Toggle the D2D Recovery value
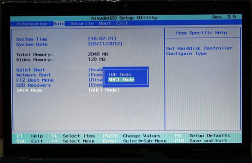 coord(95,85)
